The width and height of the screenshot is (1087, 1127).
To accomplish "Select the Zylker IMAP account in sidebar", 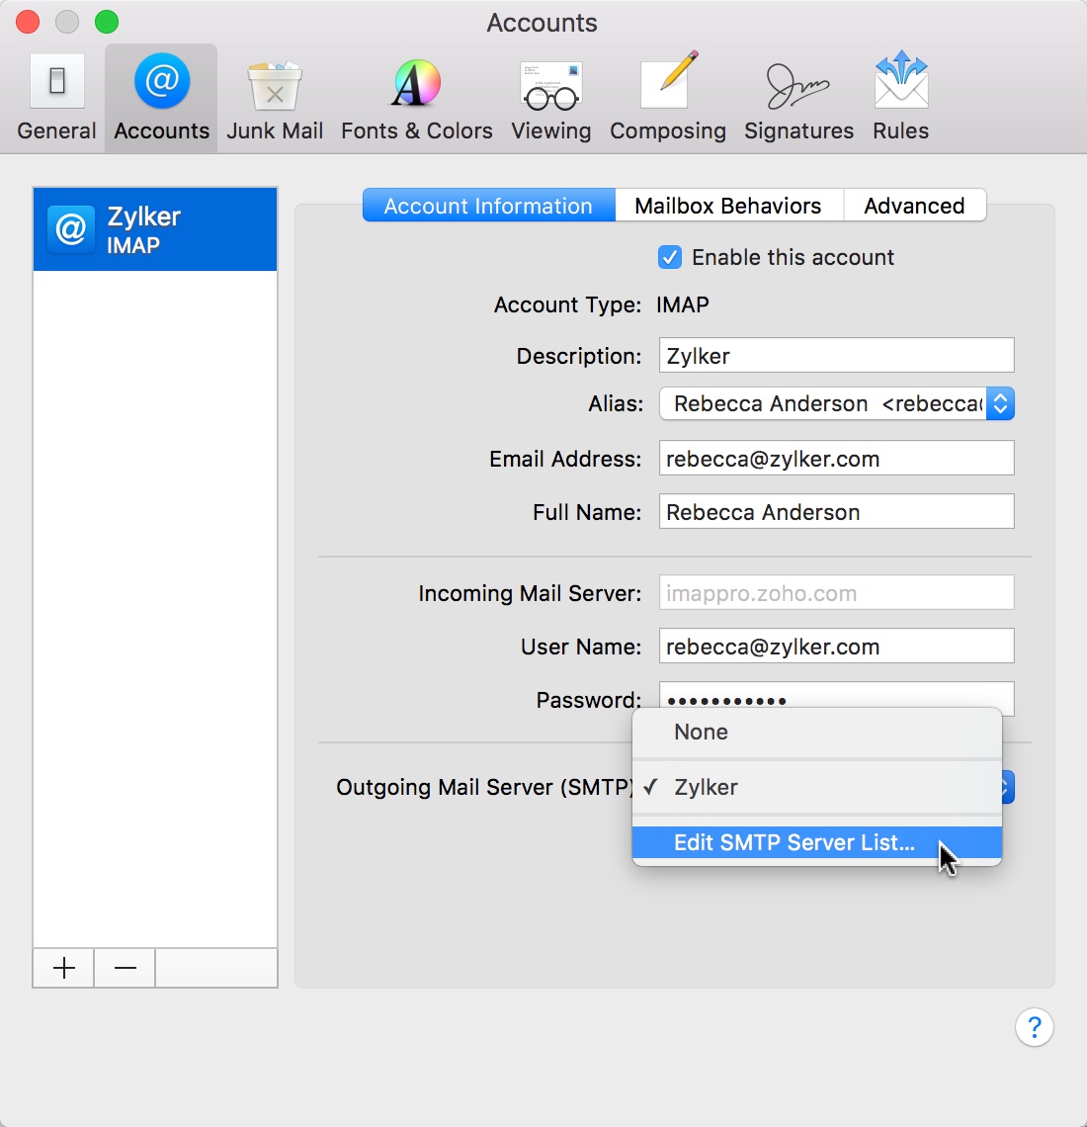I will pyautogui.click(x=154, y=228).
